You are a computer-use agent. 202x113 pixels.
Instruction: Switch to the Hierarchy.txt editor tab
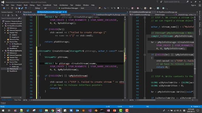pyautogui.click(x=27, y=12)
